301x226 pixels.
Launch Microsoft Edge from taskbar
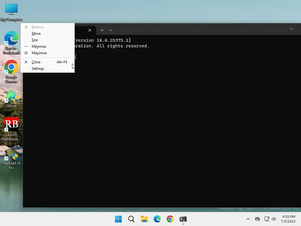coord(157,219)
